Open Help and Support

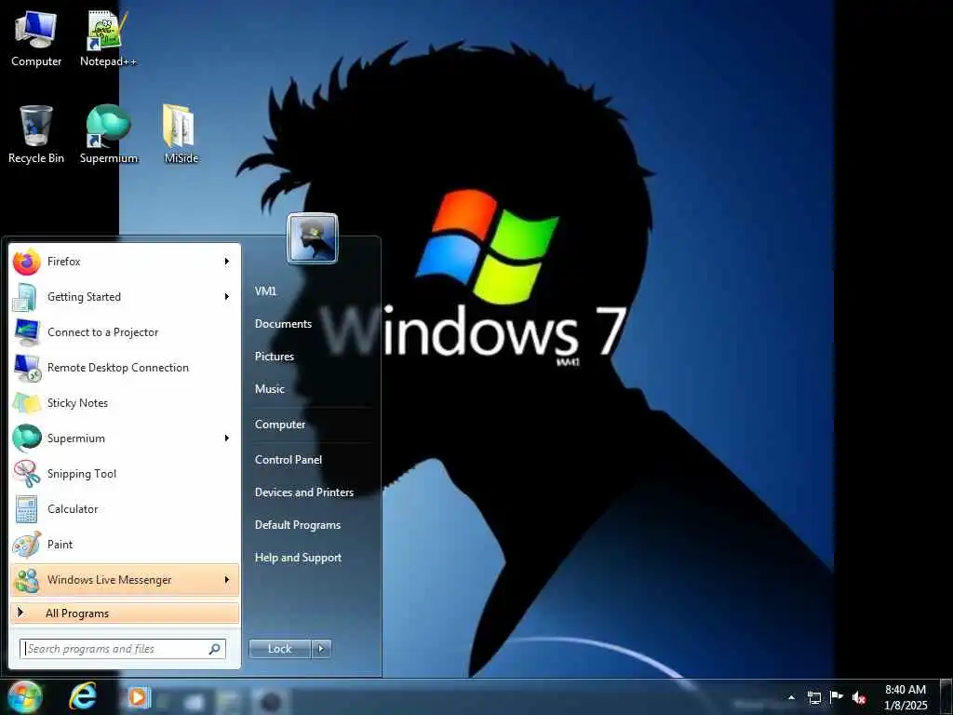pos(298,558)
